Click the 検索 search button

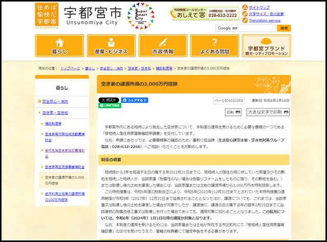pos(284,28)
